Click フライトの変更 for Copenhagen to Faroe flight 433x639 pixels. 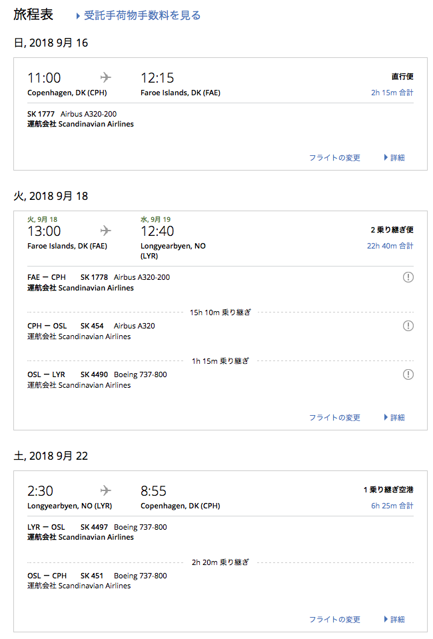click(334, 158)
